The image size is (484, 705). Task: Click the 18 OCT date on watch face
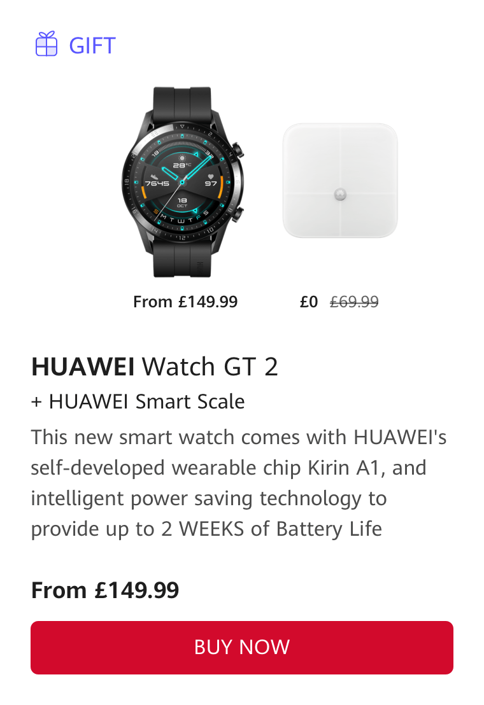click(x=182, y=202)
